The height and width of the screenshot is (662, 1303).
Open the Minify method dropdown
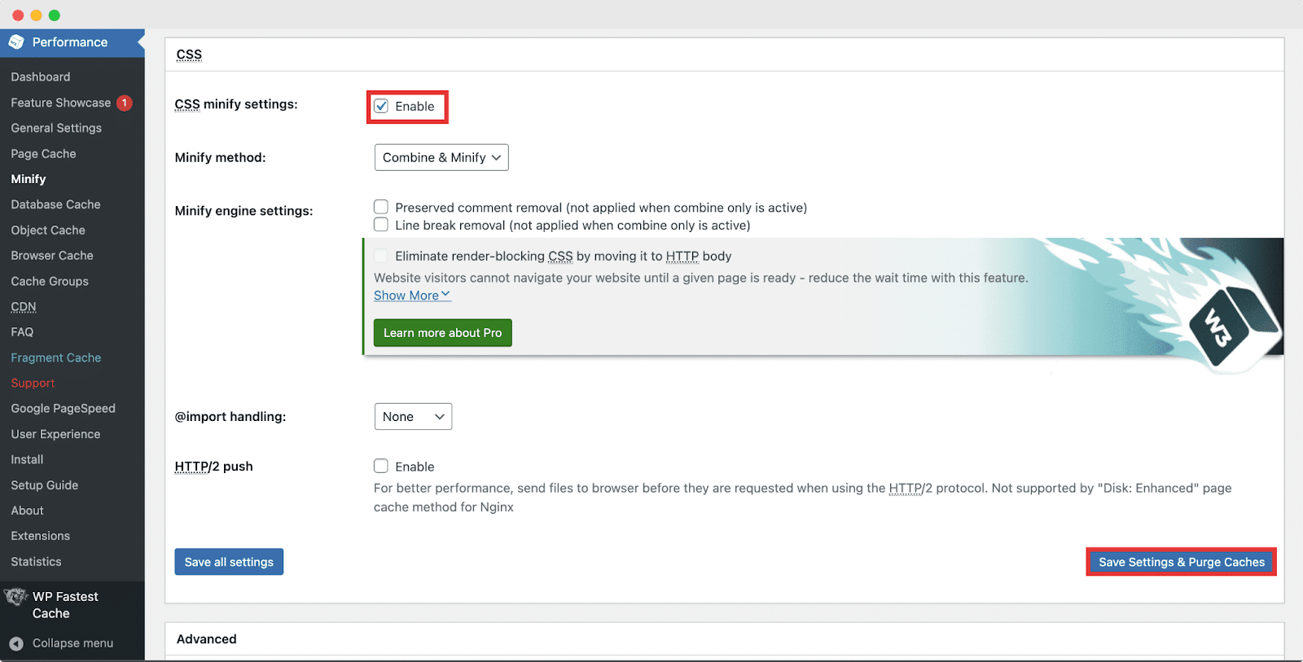click(x=441, y=157)
